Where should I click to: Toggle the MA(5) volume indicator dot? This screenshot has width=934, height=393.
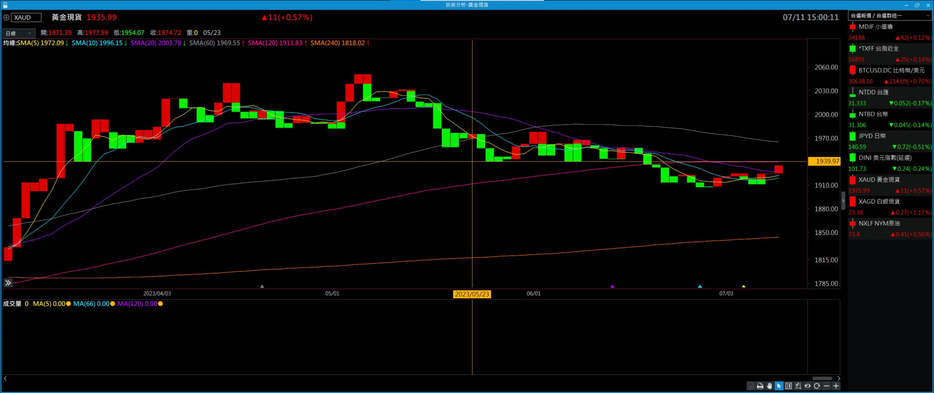tap(68, 304)
